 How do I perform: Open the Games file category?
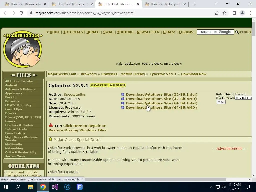coord(10,121)
